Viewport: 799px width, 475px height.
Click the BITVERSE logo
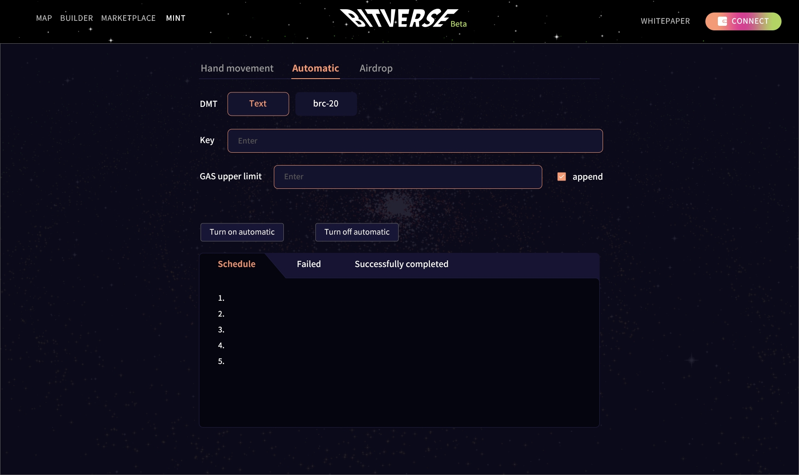399,18
